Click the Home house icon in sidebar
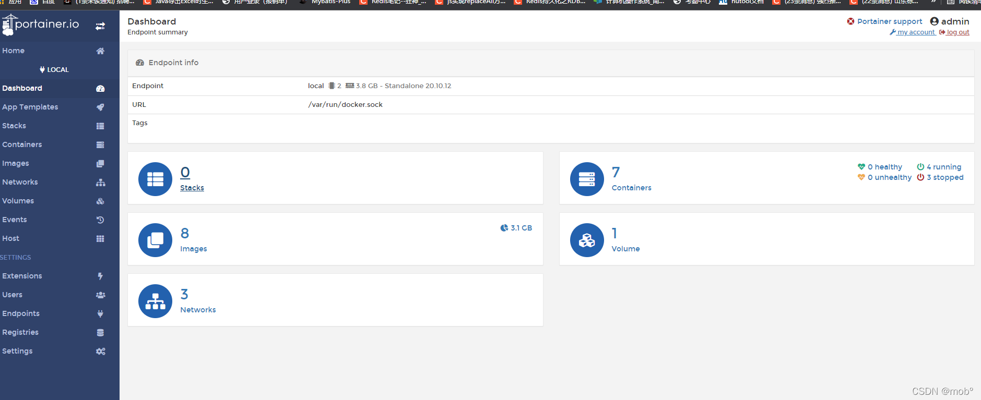The image size is (981, 400). (x=100, y=51)
